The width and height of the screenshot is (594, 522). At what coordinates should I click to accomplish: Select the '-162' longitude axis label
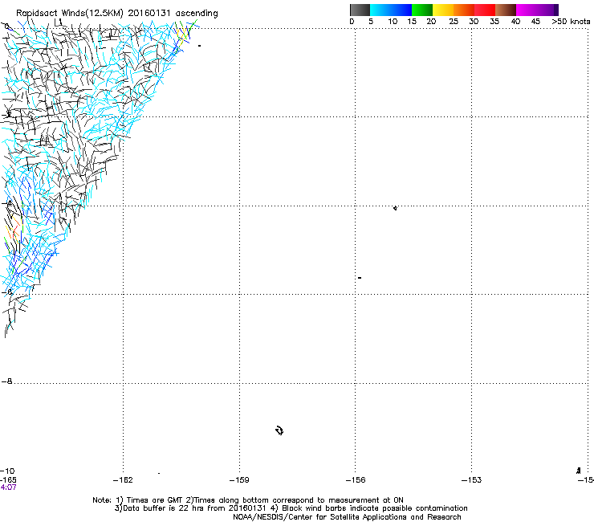[123, 480]
